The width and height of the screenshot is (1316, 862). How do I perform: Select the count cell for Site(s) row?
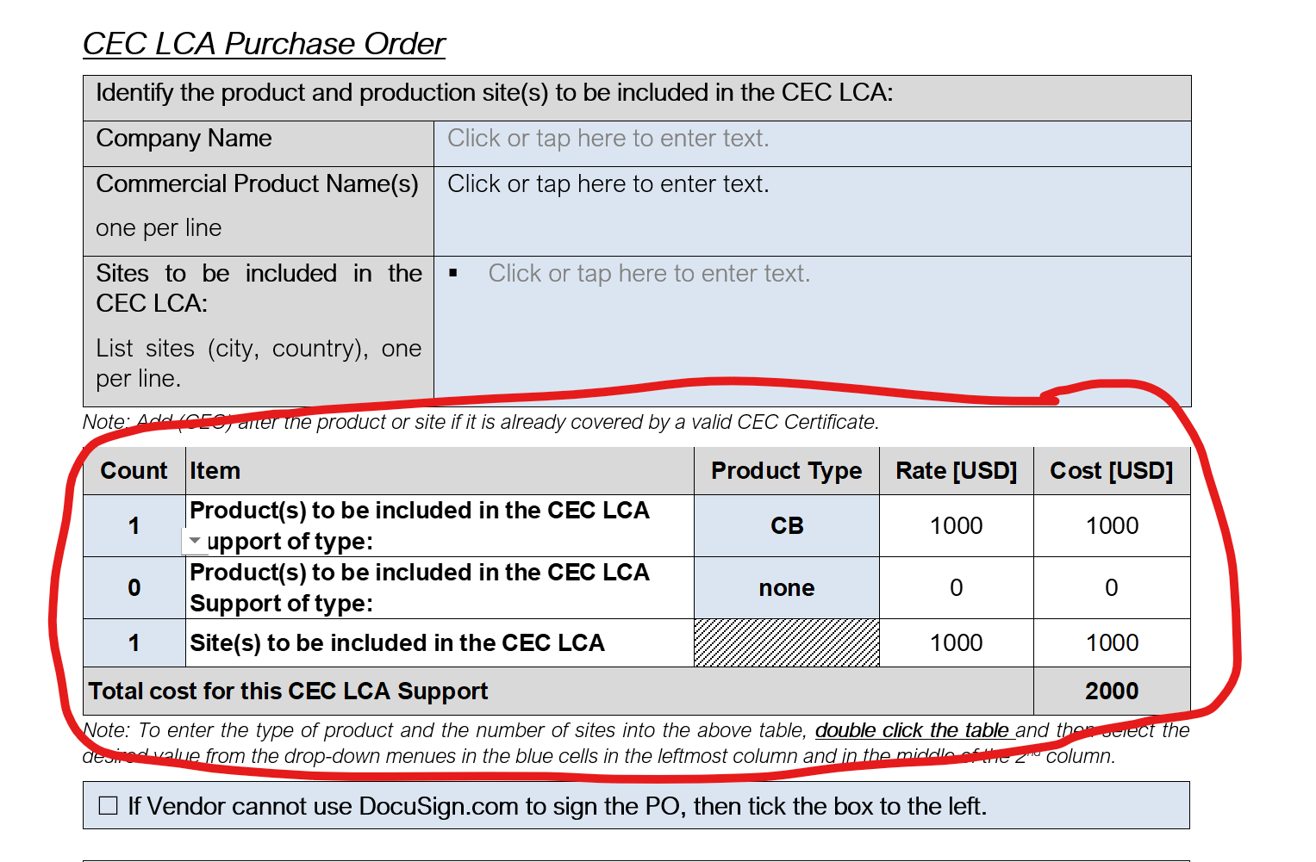pyautogui.click(x=134, y=643)
